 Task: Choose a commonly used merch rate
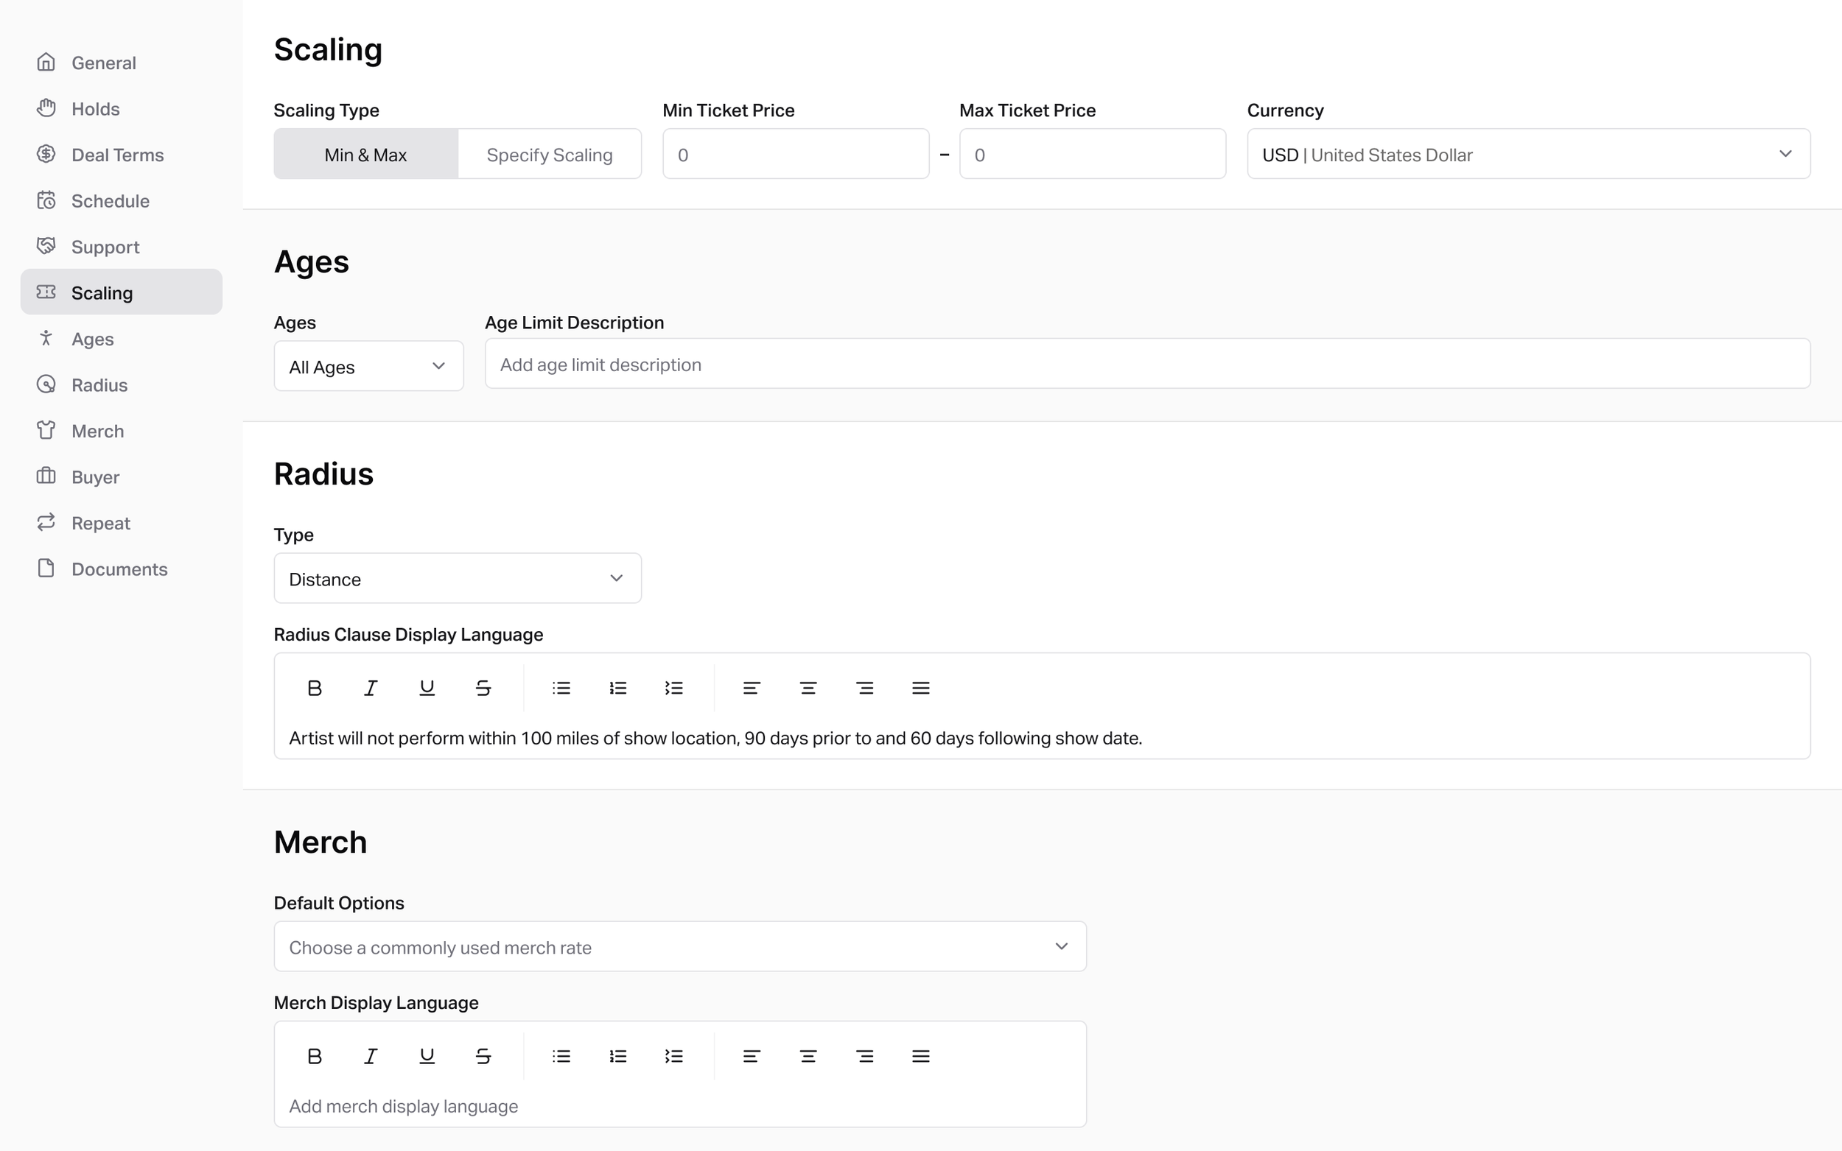click(679, 946)
